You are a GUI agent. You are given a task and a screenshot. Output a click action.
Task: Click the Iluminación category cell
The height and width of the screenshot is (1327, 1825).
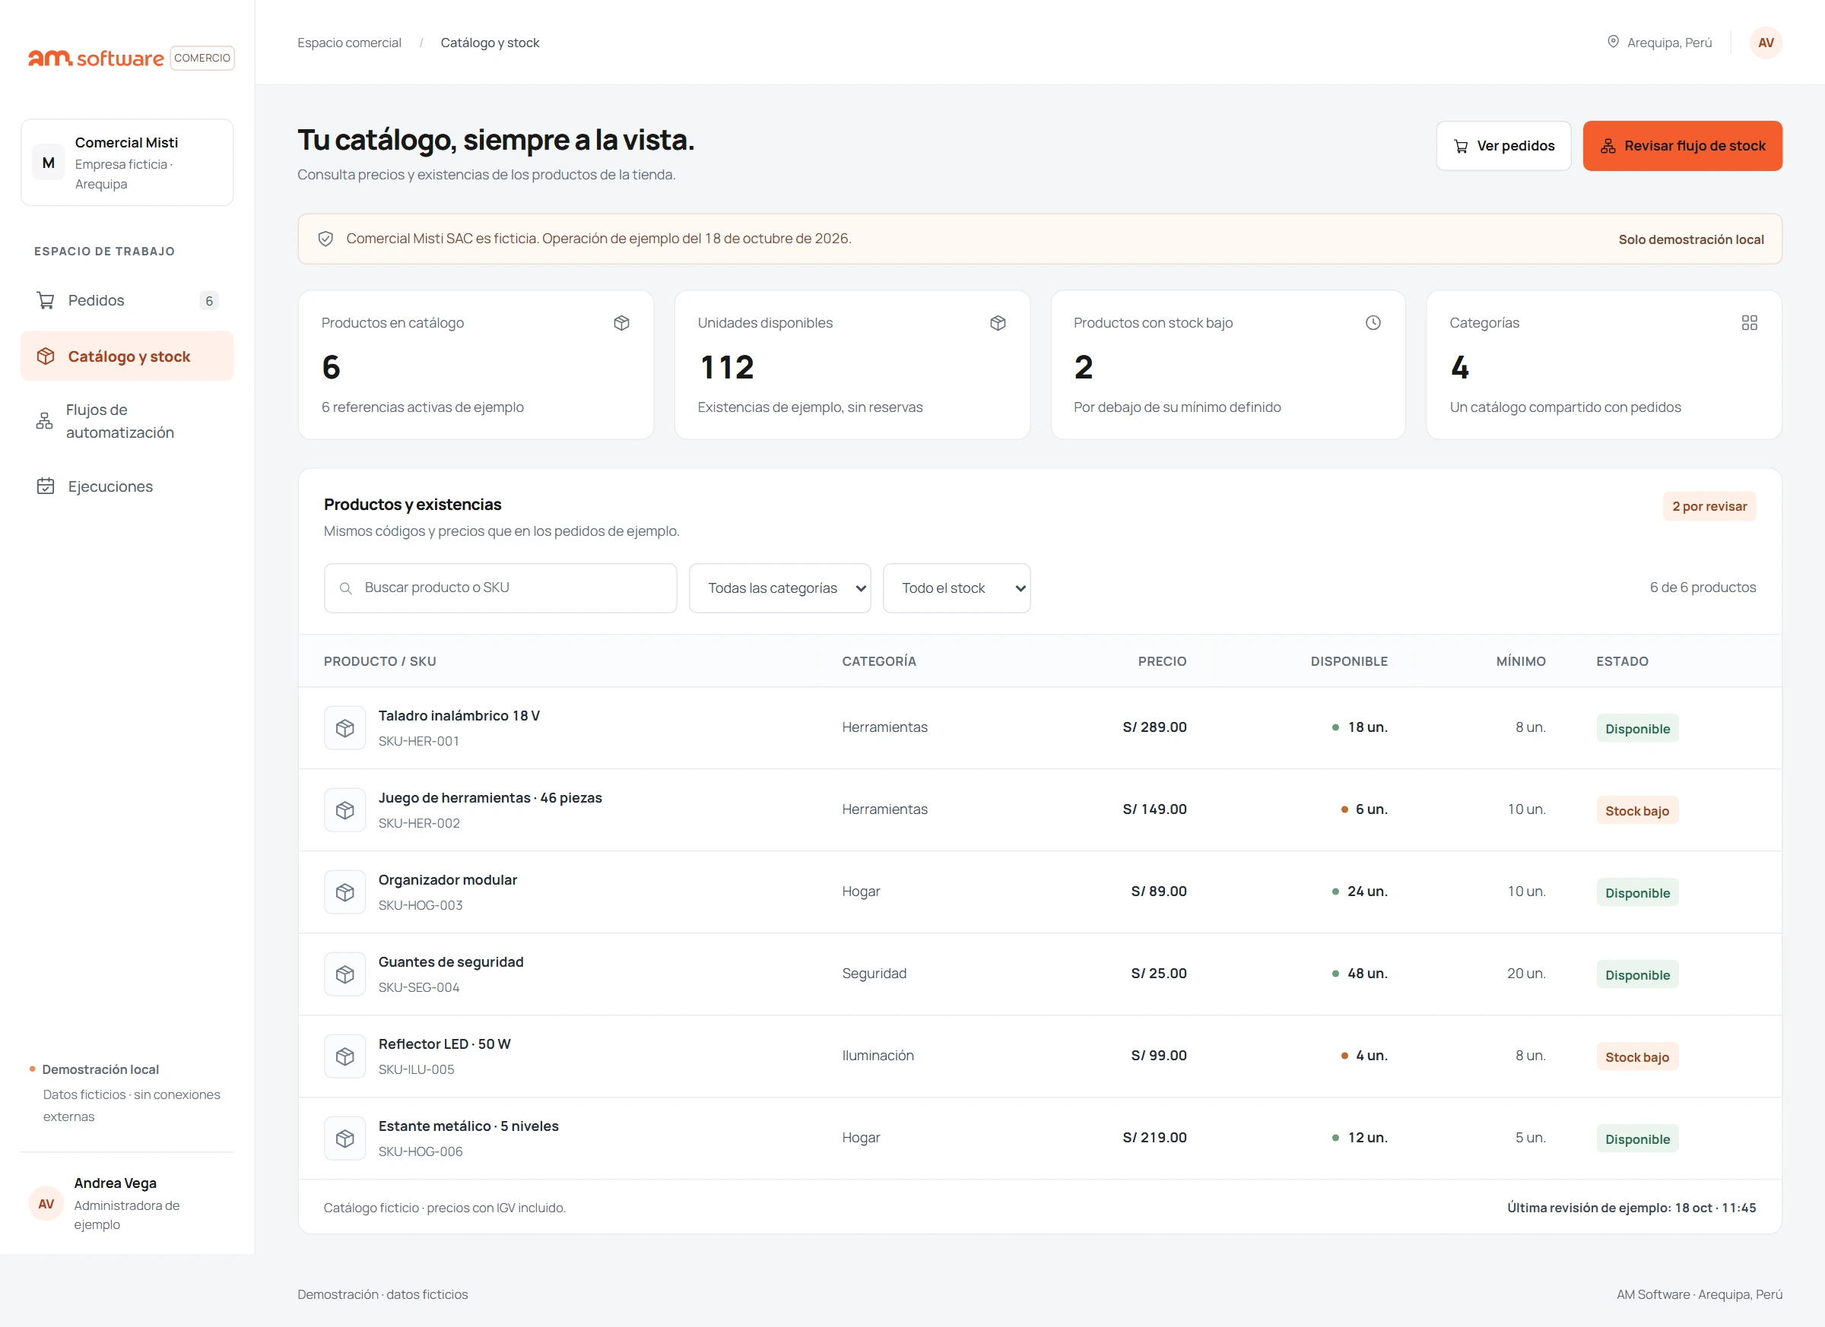[x=877, y=1055]
